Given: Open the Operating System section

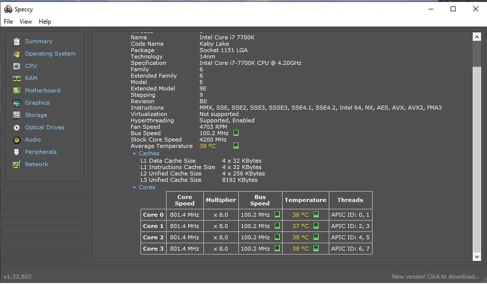Looking at the screenshot, I should tap(50, 54).
